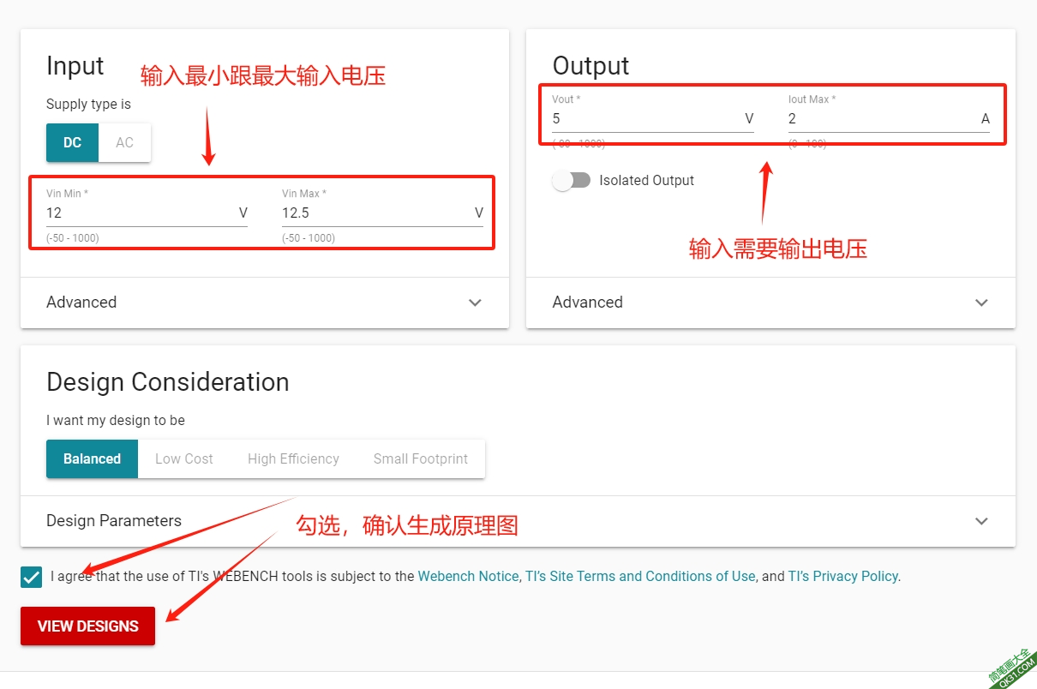The height and width of the screenshot is (689, 1037).
Task: Choose High Efficiency design option
Action: [x=293, y=458]
